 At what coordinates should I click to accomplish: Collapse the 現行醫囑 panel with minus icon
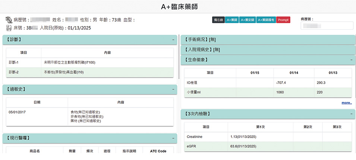pyautogui.click(x=173, y=138)
